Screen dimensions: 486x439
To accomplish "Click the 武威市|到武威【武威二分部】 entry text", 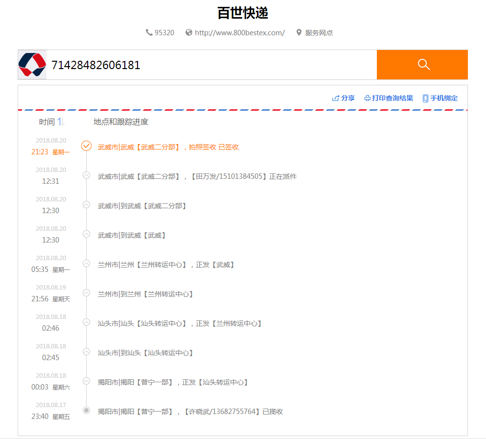I will point(142,206).
